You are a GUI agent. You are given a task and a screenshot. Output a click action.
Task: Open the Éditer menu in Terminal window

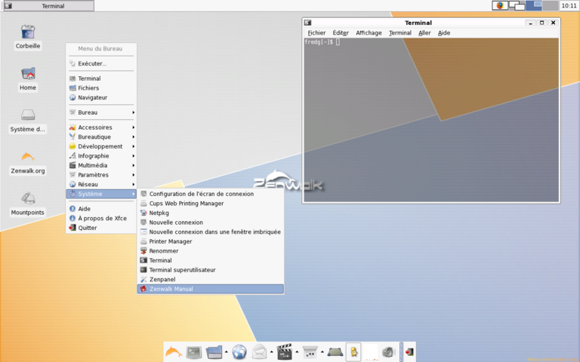coord(341,33)
